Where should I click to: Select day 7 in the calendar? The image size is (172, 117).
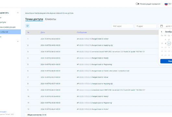click(162, 44)
